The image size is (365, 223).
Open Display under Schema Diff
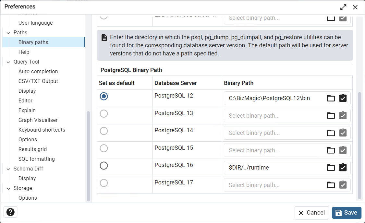(27, 178)
